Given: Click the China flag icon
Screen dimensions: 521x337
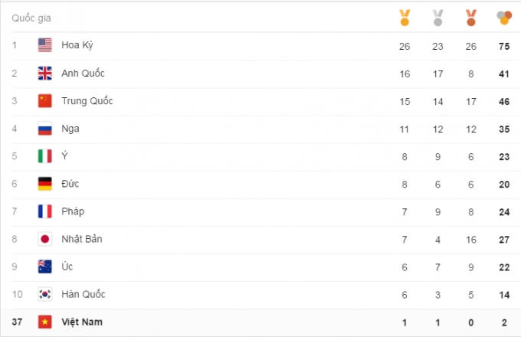Looking at the screenshot, I should pyautogui.click(x=45, y=101).
